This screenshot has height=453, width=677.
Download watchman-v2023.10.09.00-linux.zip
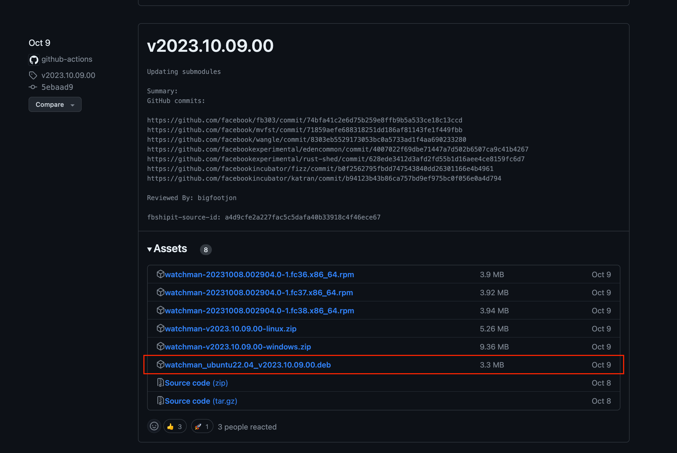[230, 329]
